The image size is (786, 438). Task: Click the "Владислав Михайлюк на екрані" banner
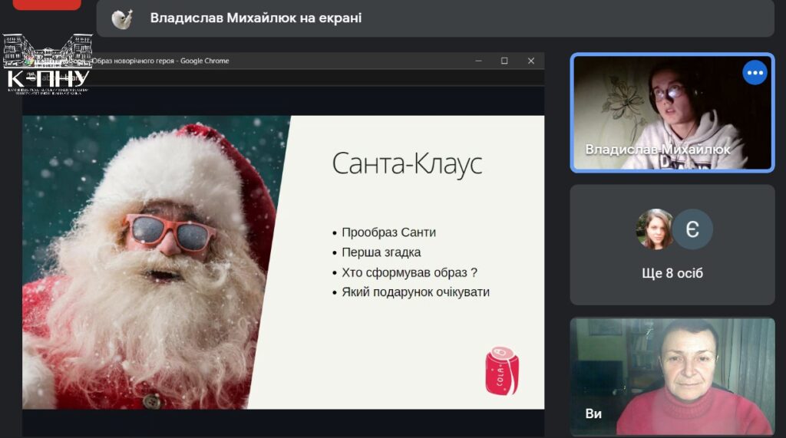pyautogui.click(x=256, y=18)
